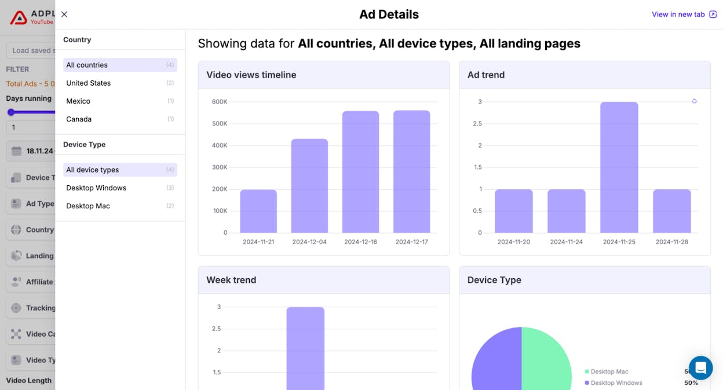
Task: Click the Country section heading
Action: [77, 39]
